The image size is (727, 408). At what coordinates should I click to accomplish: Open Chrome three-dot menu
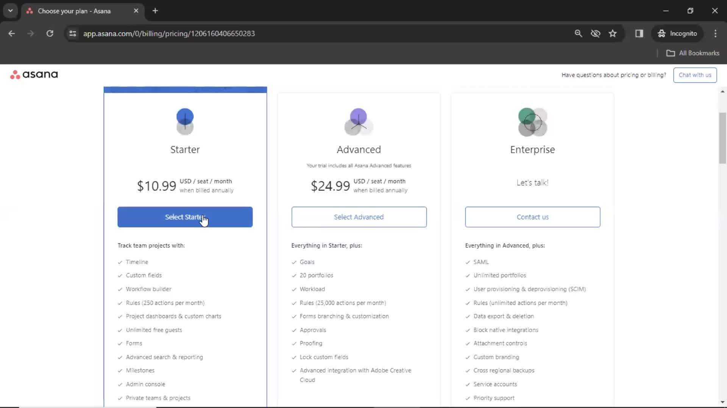tap(715, 34)
